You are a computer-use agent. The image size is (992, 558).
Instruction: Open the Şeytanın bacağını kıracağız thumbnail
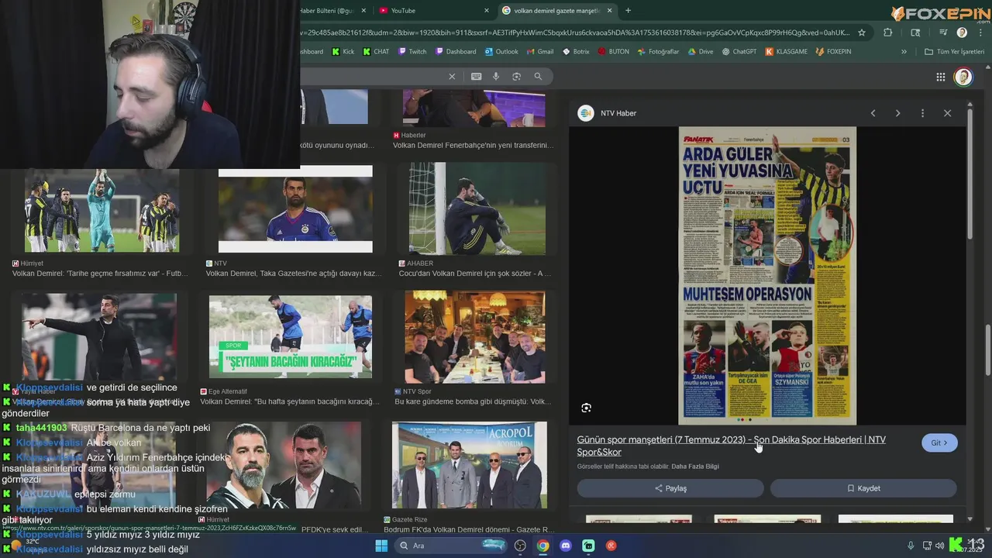pos(291,337)
